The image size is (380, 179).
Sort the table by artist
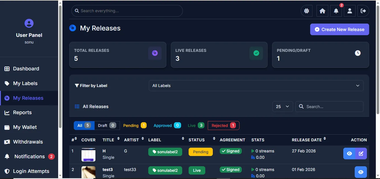point(143,139)
